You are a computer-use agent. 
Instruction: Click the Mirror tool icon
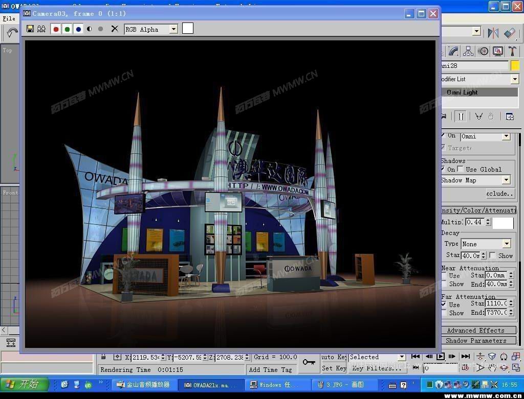(x=493, y=33)
